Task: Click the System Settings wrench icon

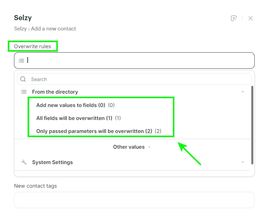Action: [x=24, y=162]
